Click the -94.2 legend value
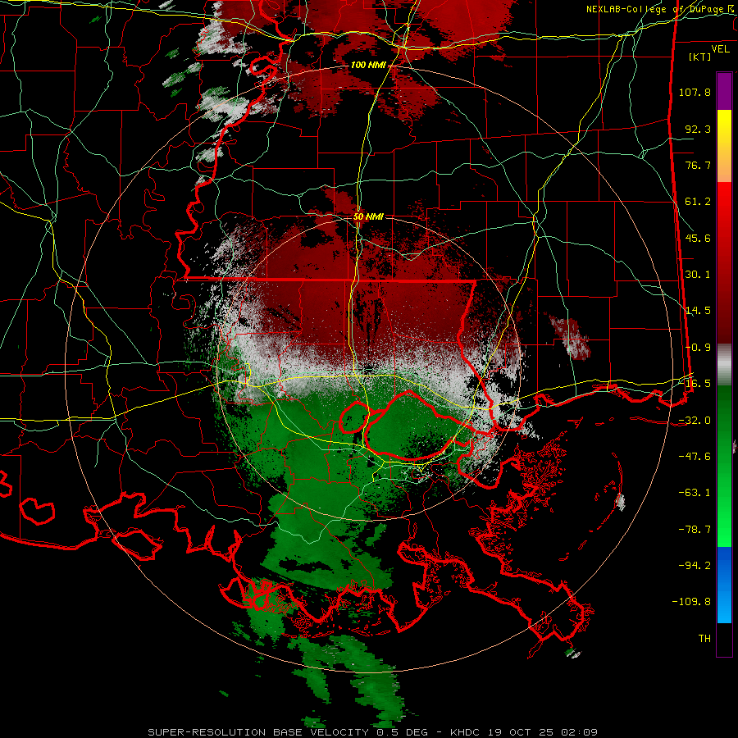 [x=695, y=566]
